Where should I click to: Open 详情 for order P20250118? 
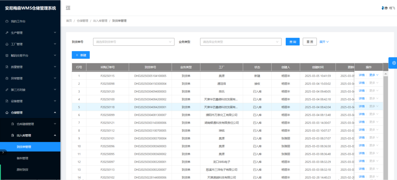(x=362, y=106)
